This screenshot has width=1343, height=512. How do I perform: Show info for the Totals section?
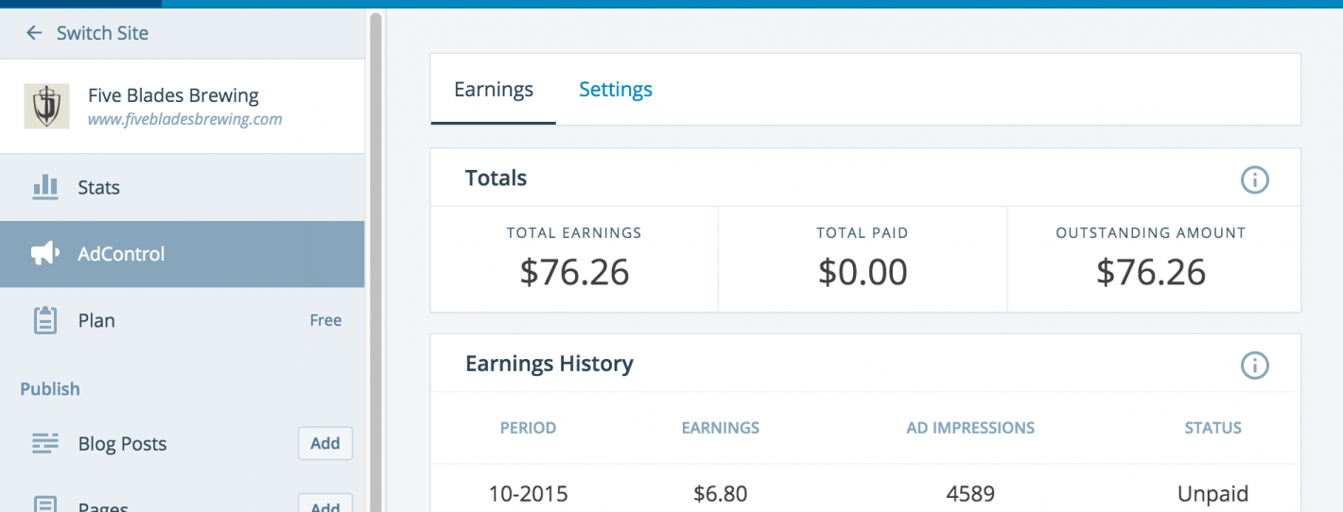pos(1254,179)
